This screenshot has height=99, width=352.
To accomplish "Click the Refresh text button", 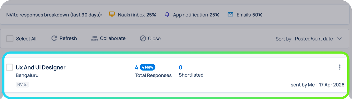I will (68, 38).
